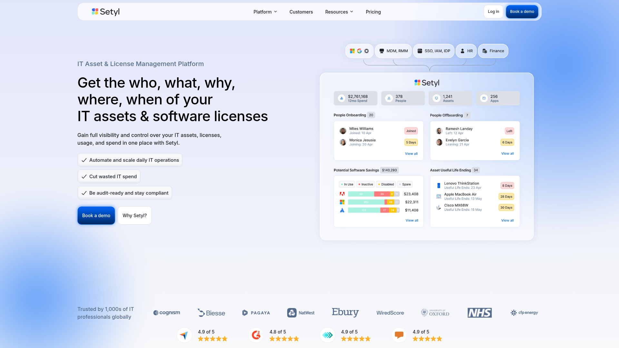Click the Setyl logo in the header
This screenshot has width=619, height=348.
pos(106,12)
